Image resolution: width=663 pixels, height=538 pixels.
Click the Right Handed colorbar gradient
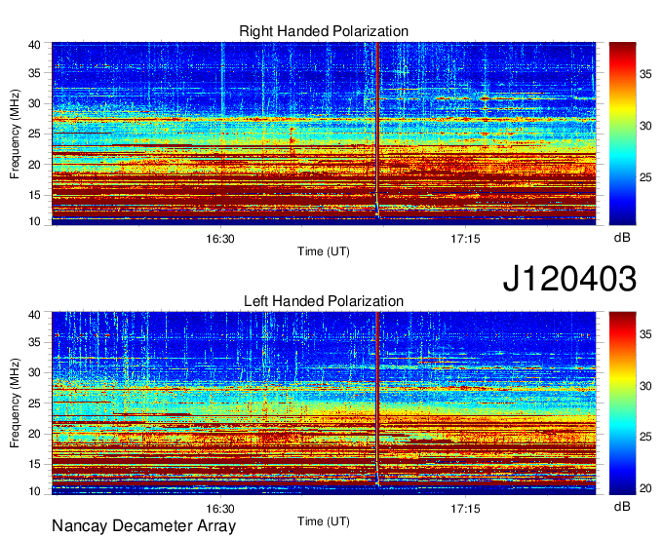[x=622, y=134]
